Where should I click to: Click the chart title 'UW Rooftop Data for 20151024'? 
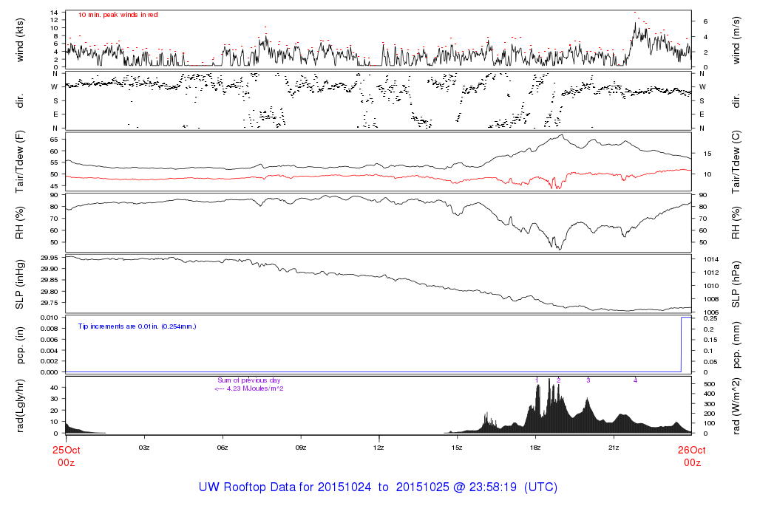coord(285,487)
